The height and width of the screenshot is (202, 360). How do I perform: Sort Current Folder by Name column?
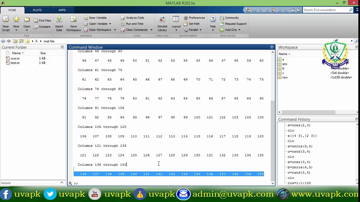pos(16,53)
